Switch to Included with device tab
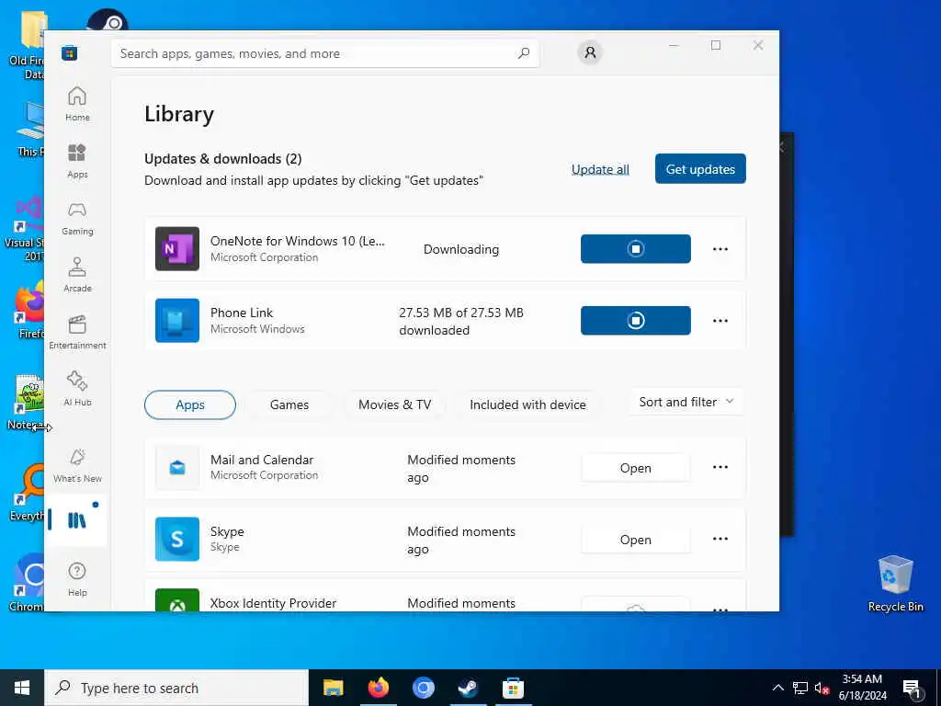 [x=527, y=404]
